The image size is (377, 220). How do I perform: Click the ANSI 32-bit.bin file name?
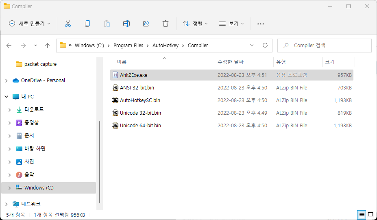point(137,88)
